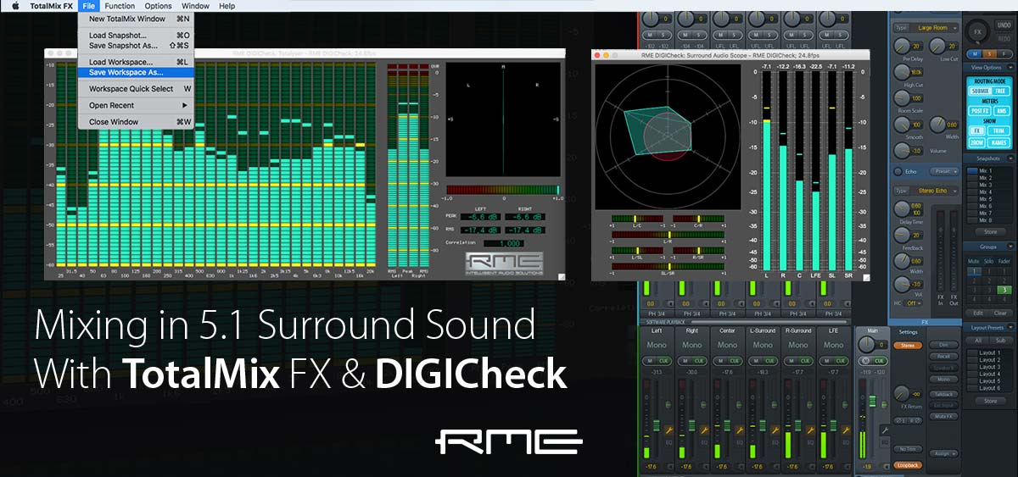Click EQ icon on Left channel
The image size is (1018, 477).
pos(670,442)
